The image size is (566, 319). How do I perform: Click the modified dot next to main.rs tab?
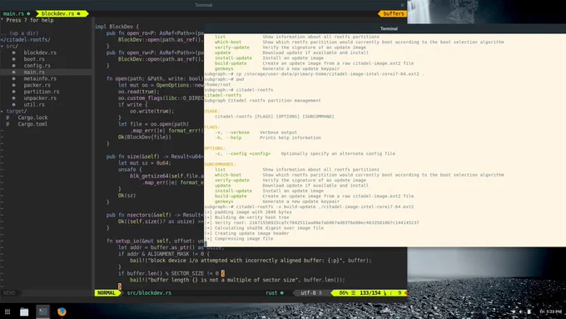(x=28, y=13)
